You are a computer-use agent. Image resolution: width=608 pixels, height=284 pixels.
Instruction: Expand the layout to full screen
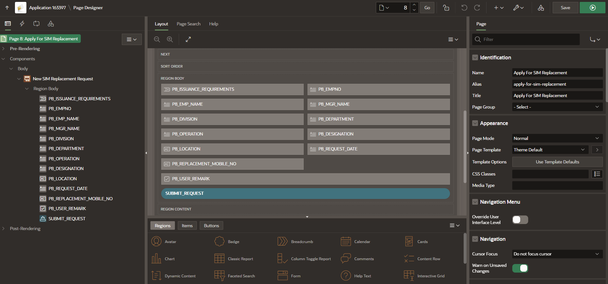[188, 39]
